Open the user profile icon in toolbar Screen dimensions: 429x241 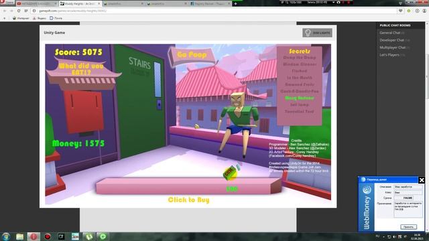424,11
